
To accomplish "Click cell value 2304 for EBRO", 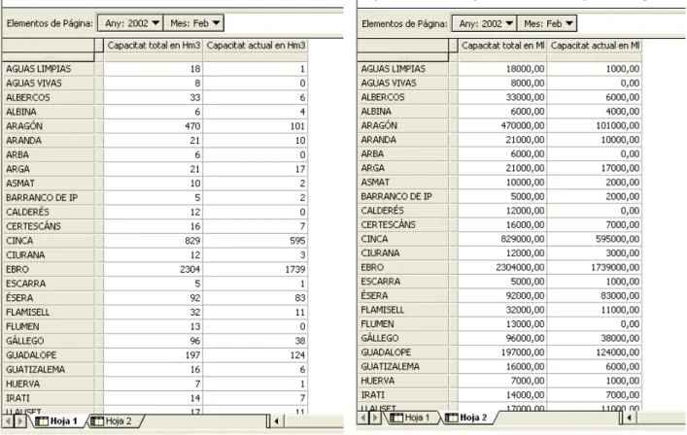I will pyautogui.click(x=154, y=269).
